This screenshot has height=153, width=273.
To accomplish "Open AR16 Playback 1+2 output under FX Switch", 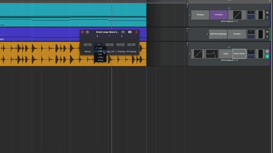I will [229, 21].
